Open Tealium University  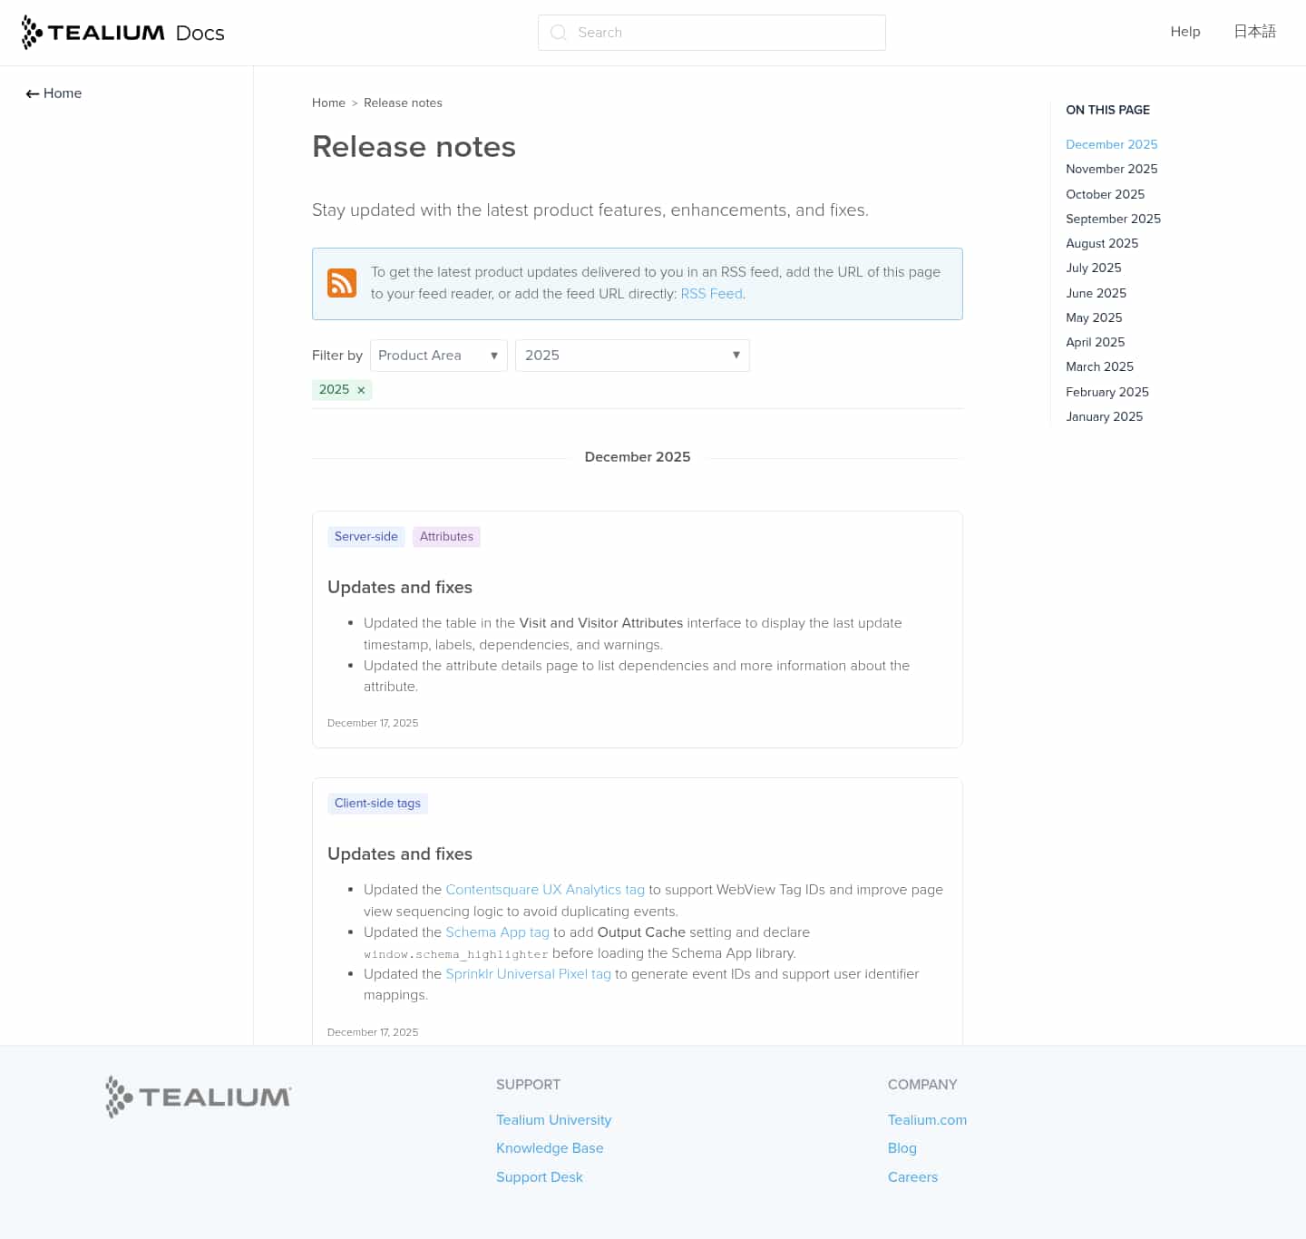[553, 1119]
